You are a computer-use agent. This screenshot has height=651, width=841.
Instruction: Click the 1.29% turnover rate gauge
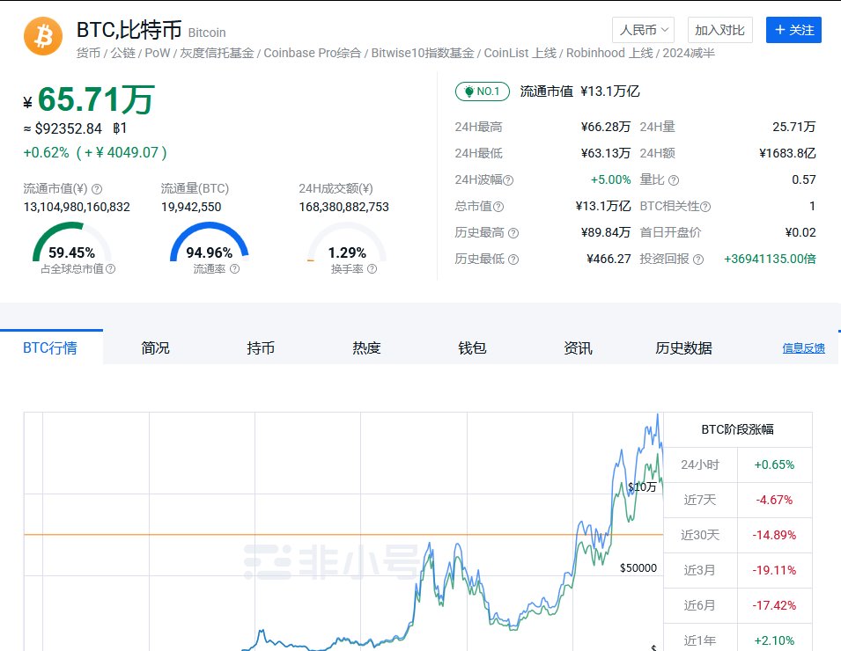[347, 244]
